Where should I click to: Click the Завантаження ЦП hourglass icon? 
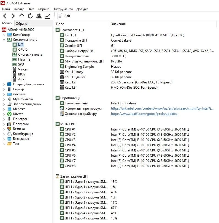pyautogui.click(x=57, y=176)
